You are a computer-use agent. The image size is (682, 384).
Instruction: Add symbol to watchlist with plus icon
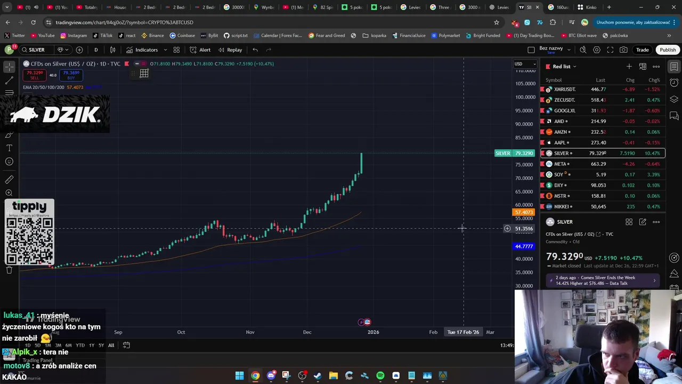[629, 66]
